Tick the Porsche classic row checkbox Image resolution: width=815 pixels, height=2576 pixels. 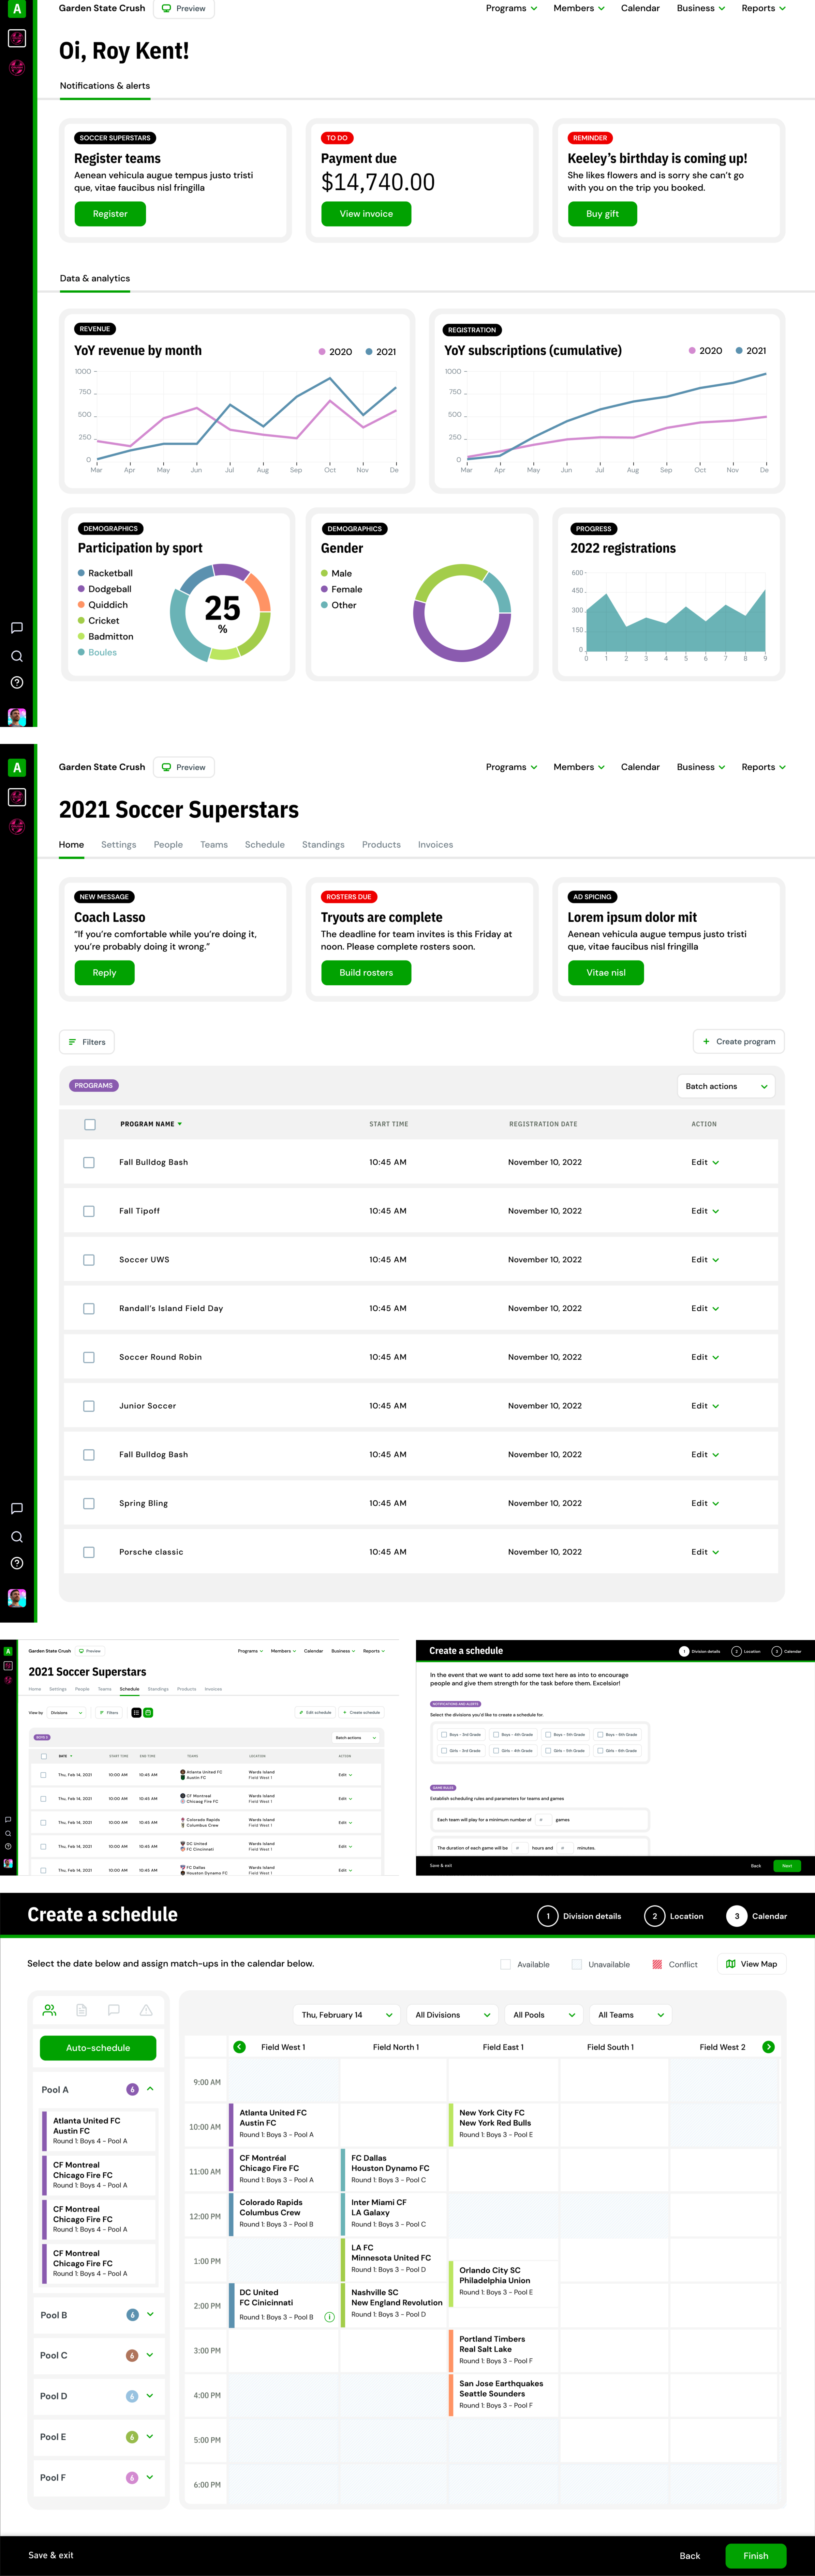coord(89,1552)
